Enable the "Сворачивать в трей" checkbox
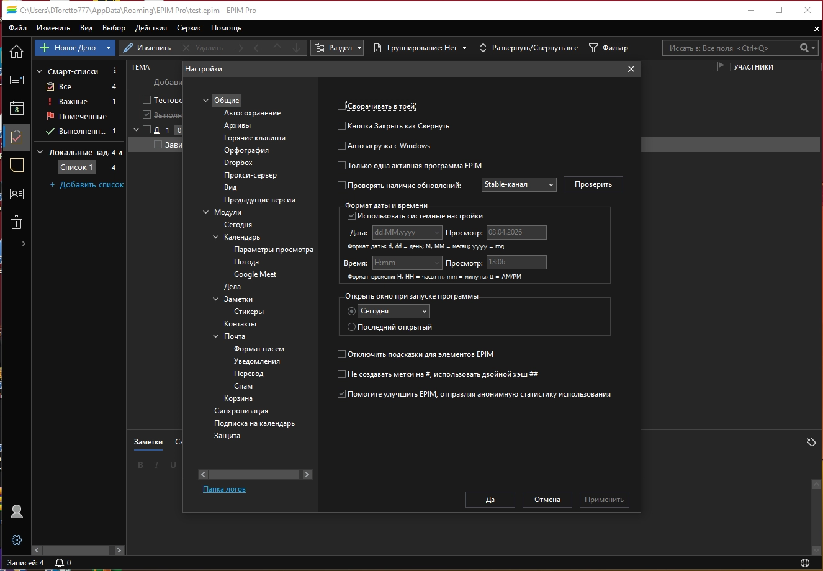Image resolution: width=823 pixels, height=571 pixels. tap(341, 106)
